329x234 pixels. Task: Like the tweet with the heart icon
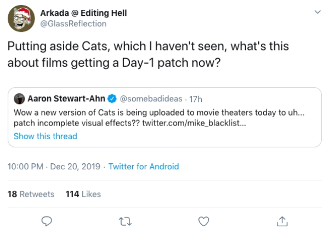click(x=204, y=220)
